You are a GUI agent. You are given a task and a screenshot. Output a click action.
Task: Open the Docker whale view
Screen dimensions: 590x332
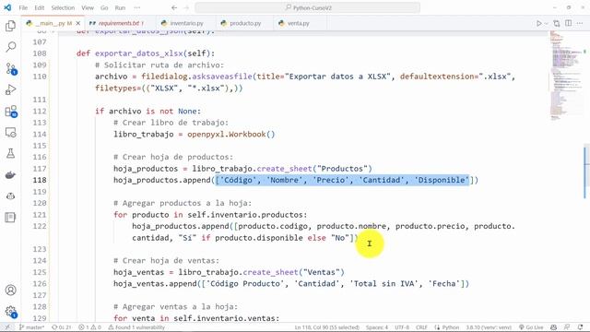click(10, 175)
